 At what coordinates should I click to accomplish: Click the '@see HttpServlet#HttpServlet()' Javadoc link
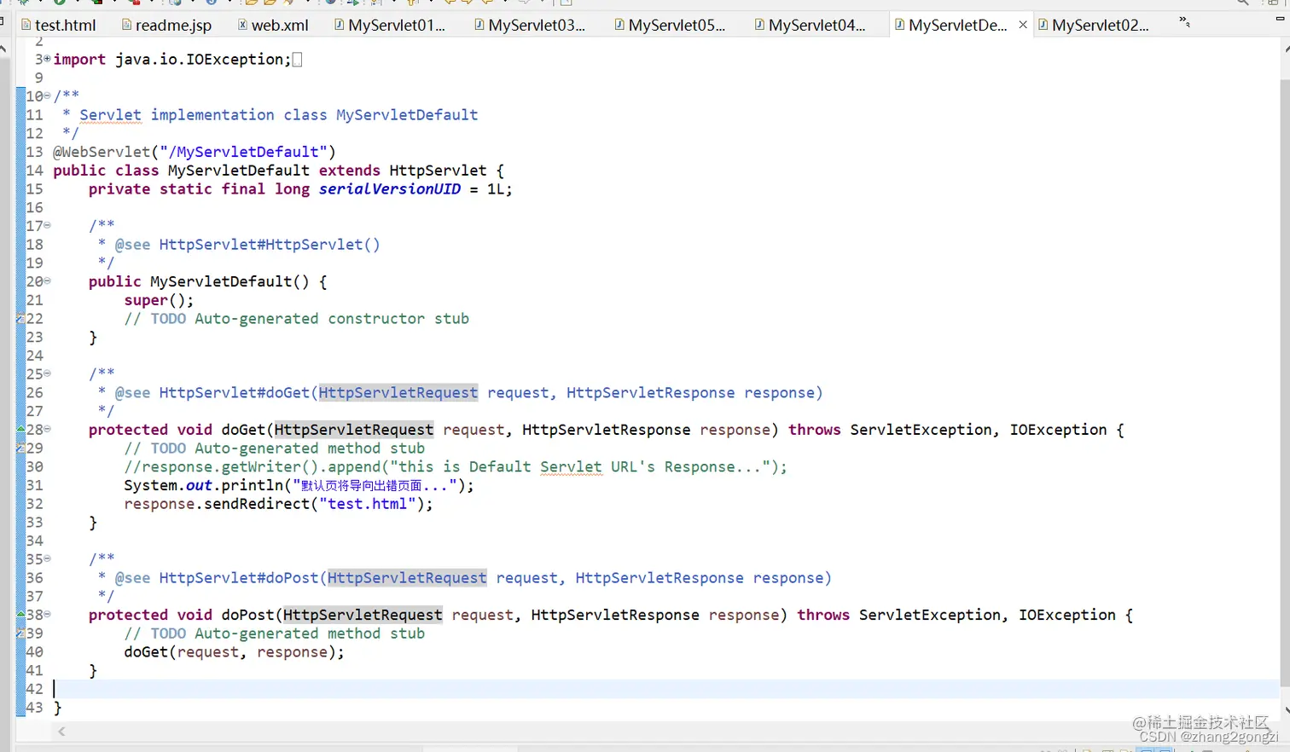[x=247, y=245]
